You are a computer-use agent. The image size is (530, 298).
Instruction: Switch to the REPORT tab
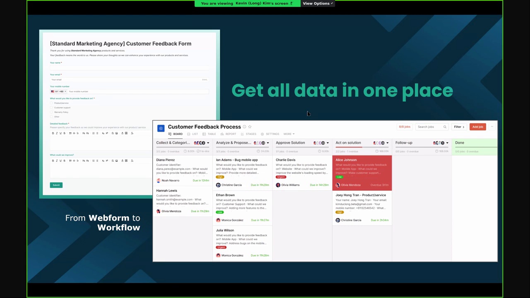click(228, 134)
